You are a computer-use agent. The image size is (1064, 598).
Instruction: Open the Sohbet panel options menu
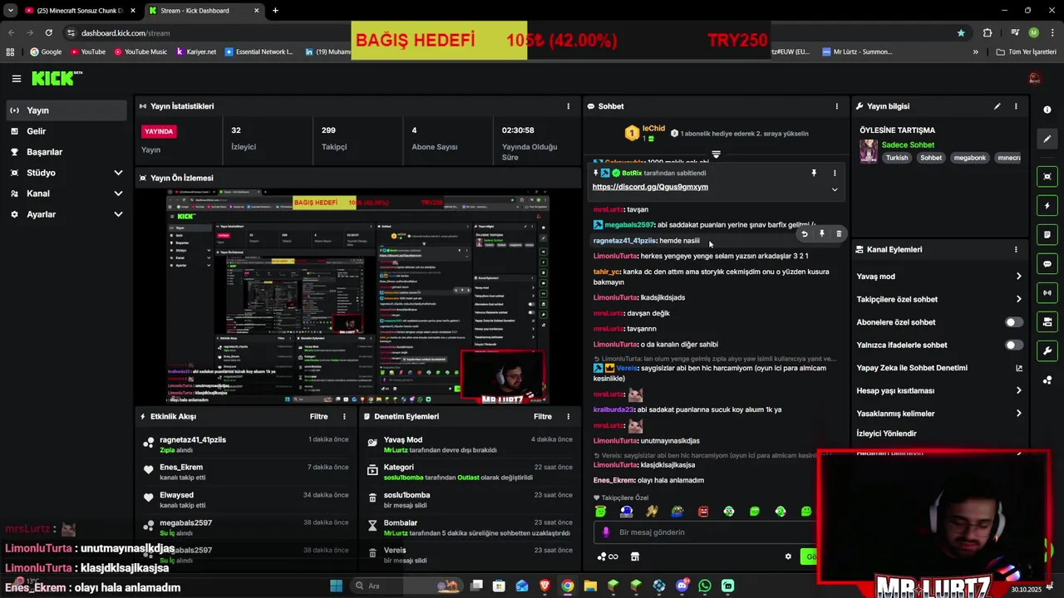[x=836, y=106]
